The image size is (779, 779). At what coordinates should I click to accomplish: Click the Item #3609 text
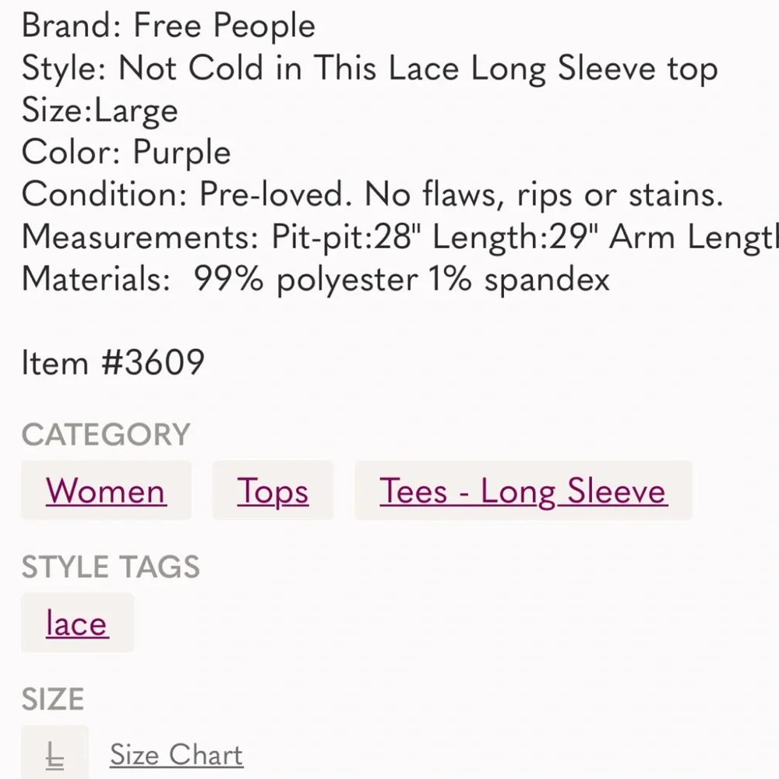(x=113, y=362)
